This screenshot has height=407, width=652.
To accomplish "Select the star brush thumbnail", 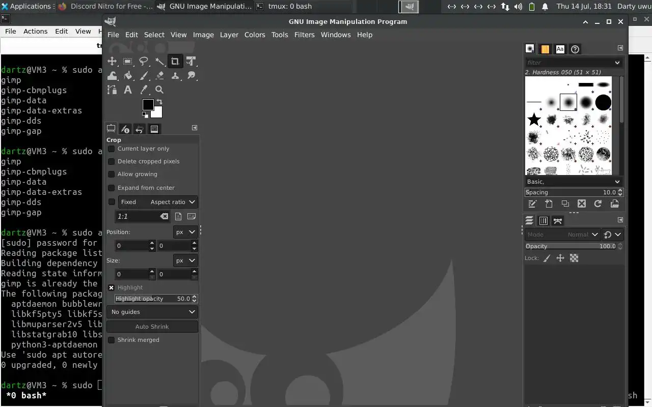I will coord(534,120).
